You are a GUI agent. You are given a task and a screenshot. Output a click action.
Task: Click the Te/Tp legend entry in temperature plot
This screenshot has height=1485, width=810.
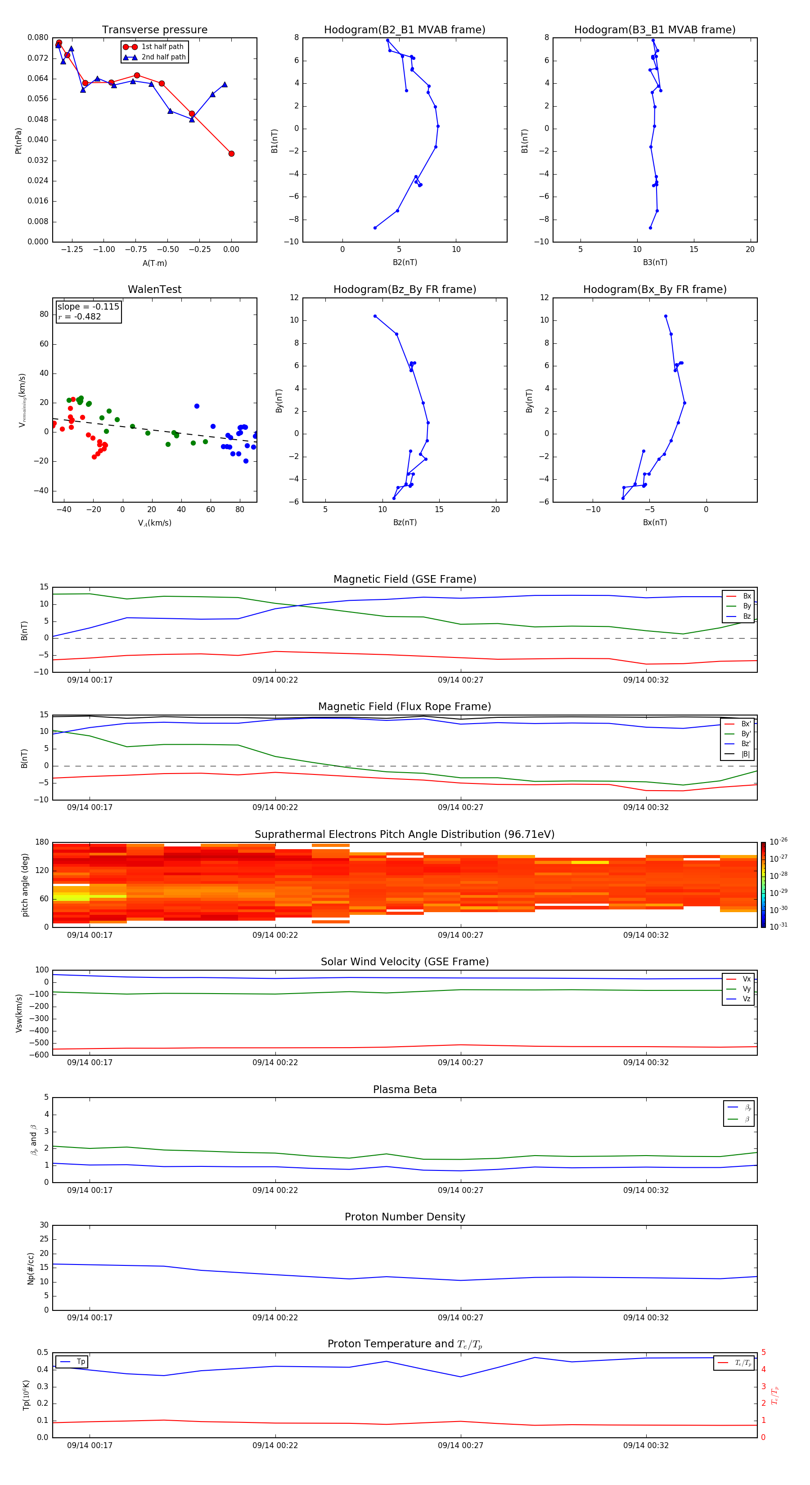tap(735, 1363)
